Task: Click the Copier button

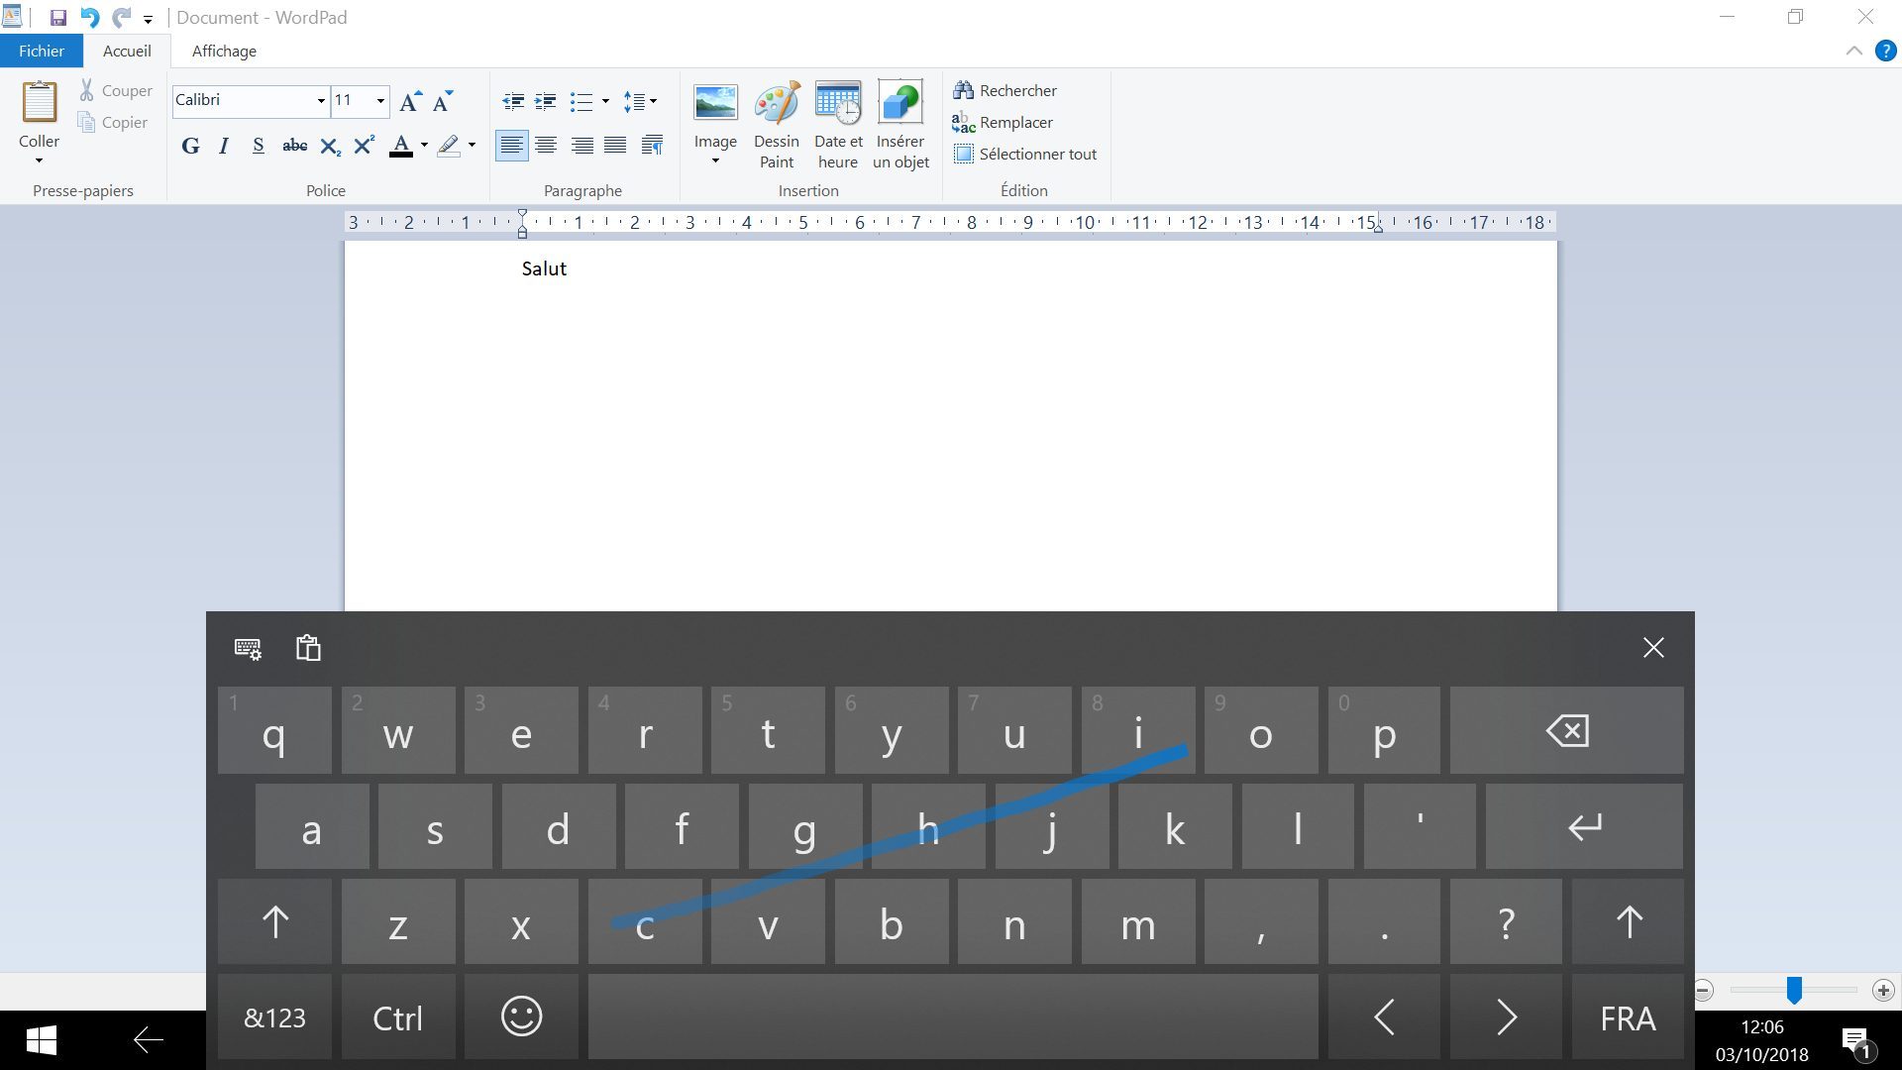Action: pos(113,122)
